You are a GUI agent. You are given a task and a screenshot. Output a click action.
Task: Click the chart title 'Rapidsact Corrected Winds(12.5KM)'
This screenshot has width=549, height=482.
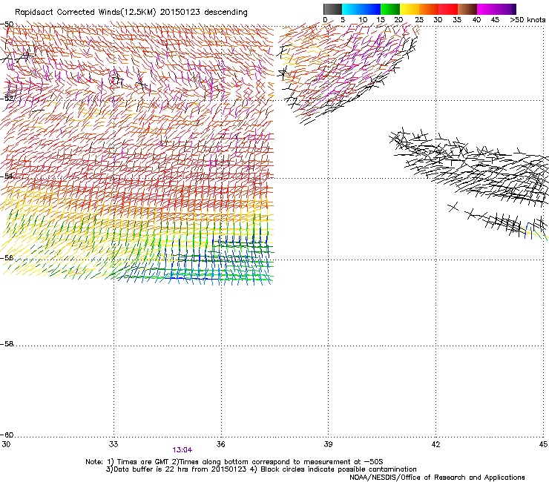[x=85, y=13]
